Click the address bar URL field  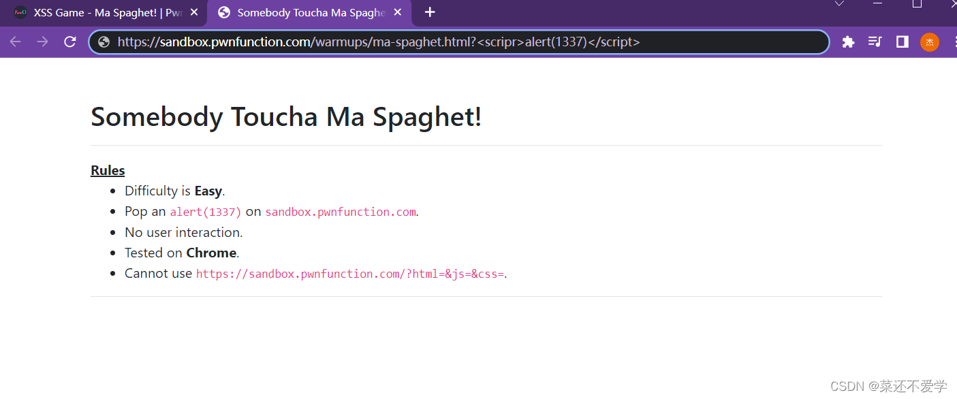coord(459,42)
